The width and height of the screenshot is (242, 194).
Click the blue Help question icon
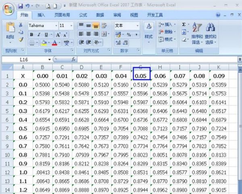[218, 15]
